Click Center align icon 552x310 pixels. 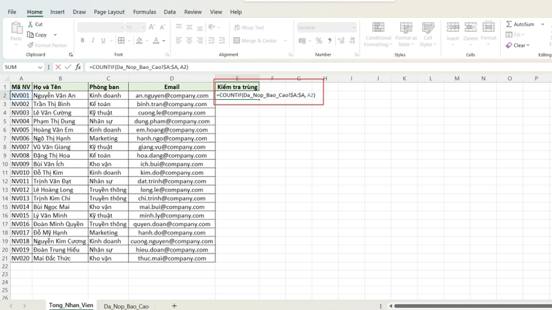[189, 41]
